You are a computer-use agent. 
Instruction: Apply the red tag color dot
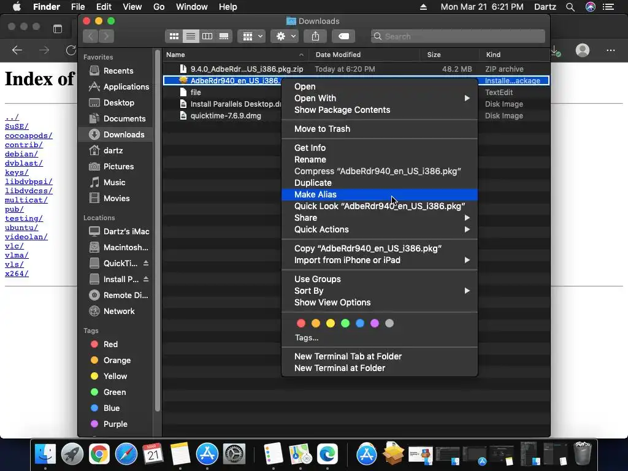[x=301, y=323]
